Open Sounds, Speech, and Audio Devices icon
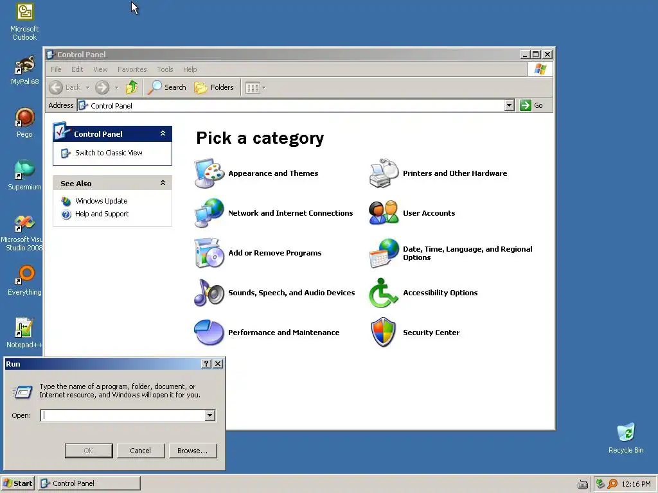Screen dimensions: 658x493 tap(209, 293)
